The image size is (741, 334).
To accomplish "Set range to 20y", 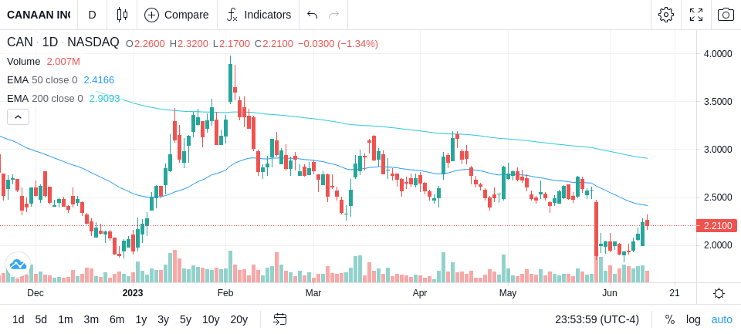I will 239,320.
